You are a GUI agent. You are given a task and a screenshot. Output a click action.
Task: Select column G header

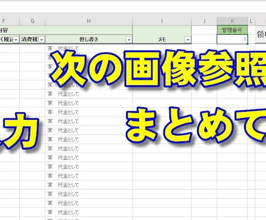coord(32,21)
